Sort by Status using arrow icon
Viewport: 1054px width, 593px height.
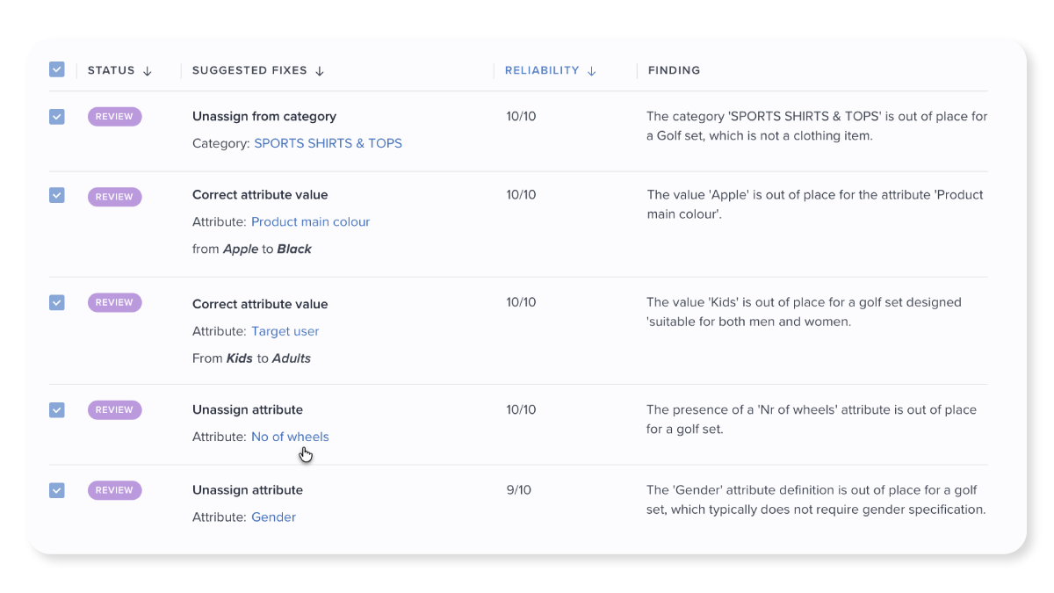tap(148, 71)
